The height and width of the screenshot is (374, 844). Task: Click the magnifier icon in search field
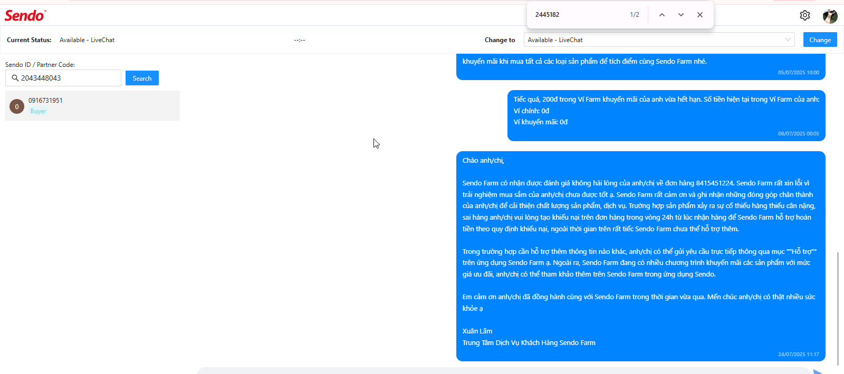(15, 78)
